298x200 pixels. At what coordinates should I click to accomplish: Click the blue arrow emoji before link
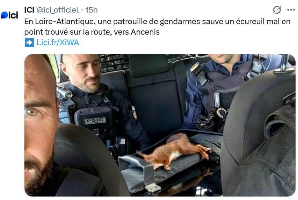pos(29,42)
